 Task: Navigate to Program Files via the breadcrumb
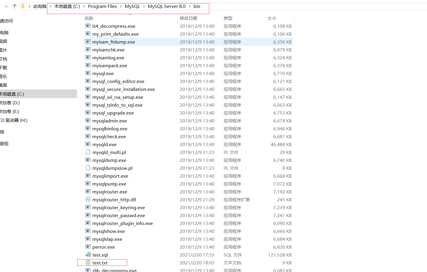pyautogui.click(x=102, y=6)
